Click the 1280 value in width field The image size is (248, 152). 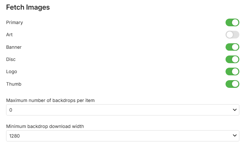click(x=15, y=136)
